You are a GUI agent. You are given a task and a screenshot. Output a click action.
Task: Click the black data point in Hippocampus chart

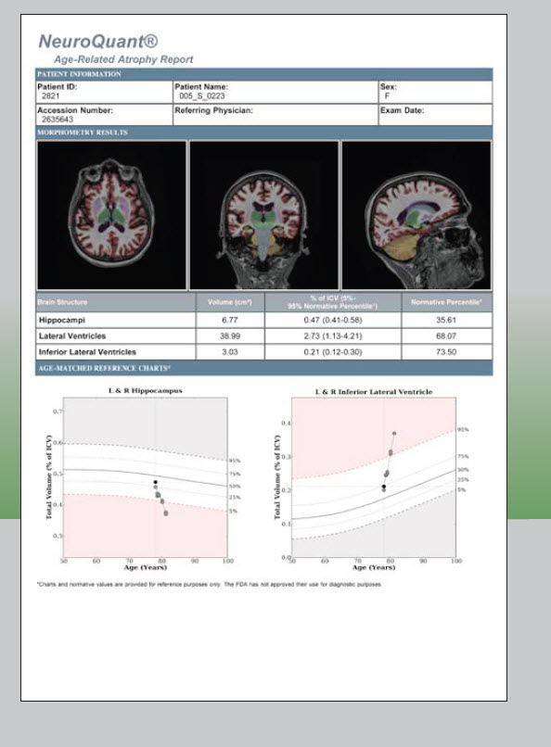point(156,482)
